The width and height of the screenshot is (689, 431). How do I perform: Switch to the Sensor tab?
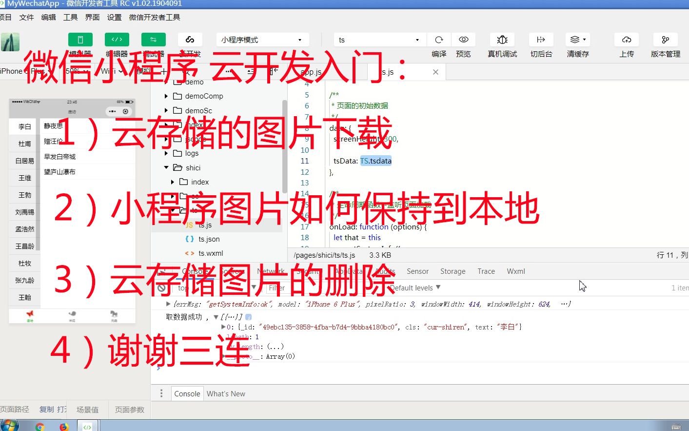(x=417, y=271)
